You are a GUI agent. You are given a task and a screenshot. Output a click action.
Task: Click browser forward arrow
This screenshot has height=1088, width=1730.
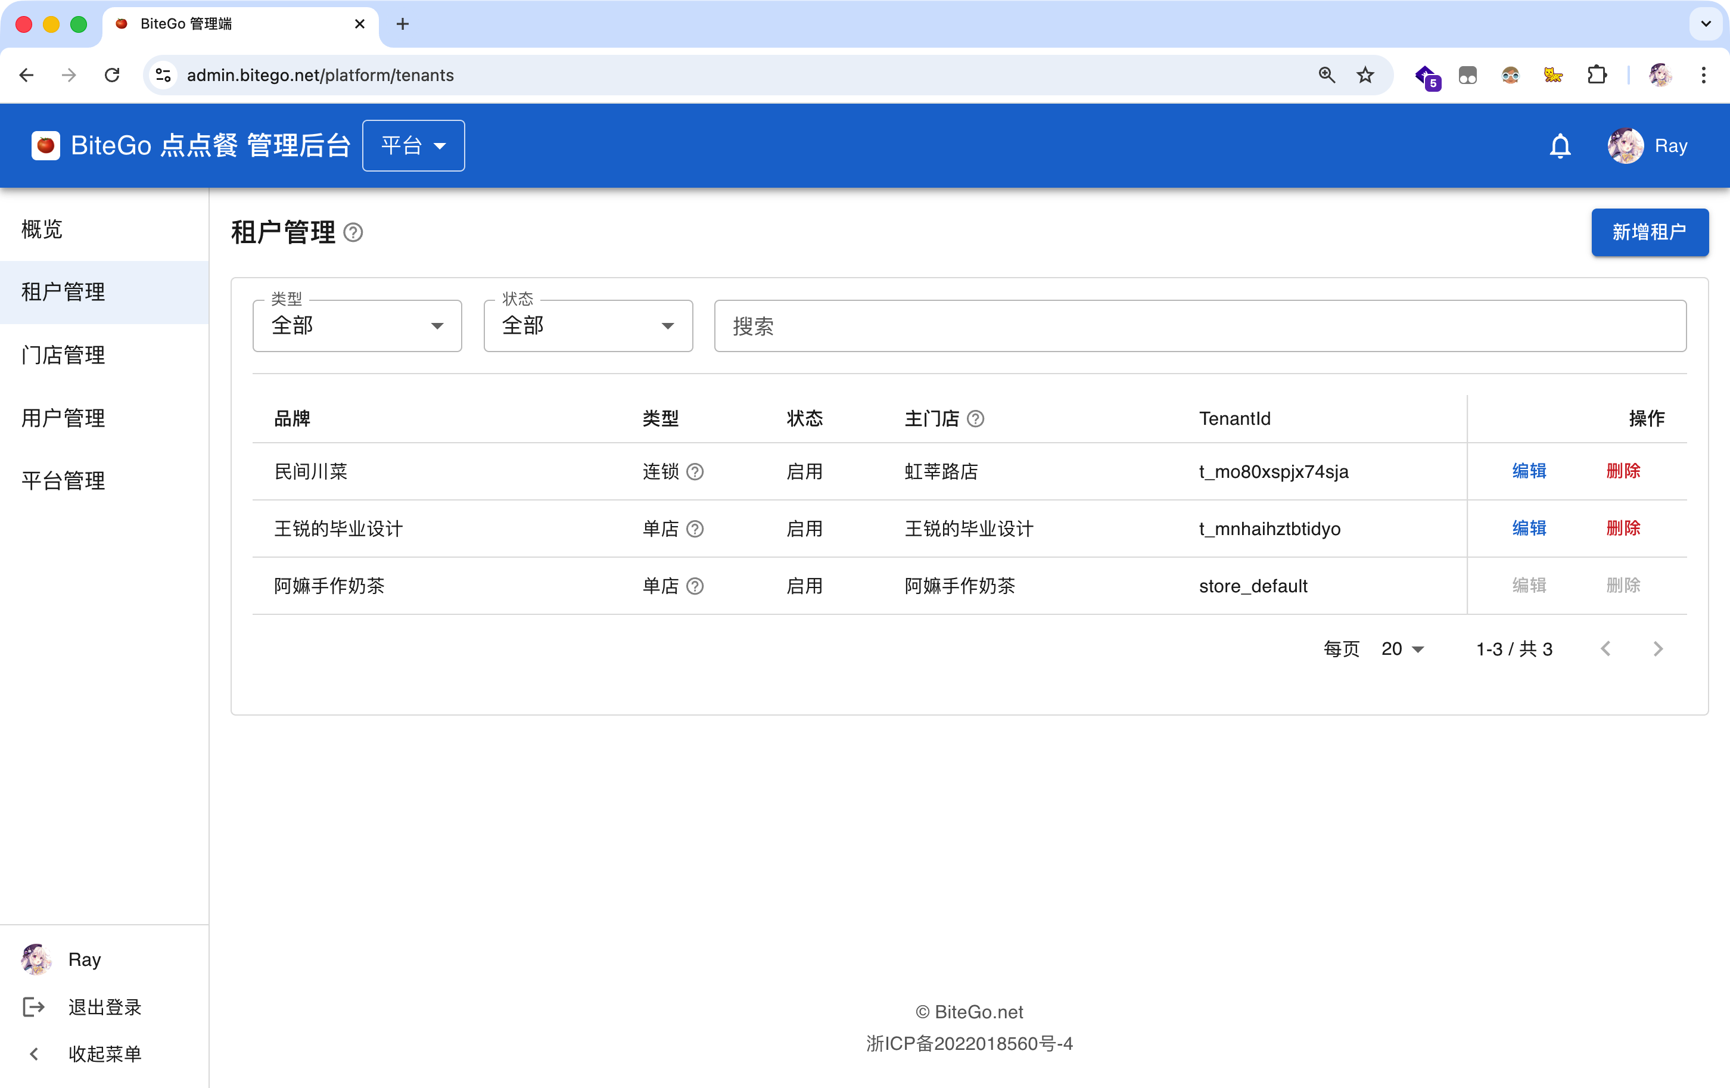(69, 74)
